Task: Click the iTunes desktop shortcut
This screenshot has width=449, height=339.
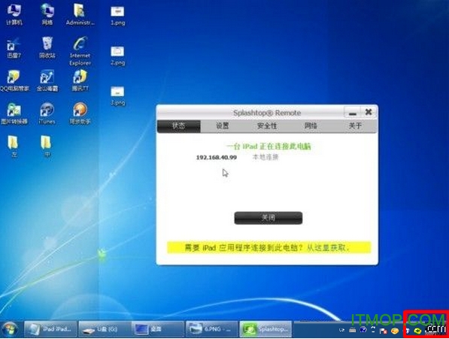Action: [x=47, y=114]
